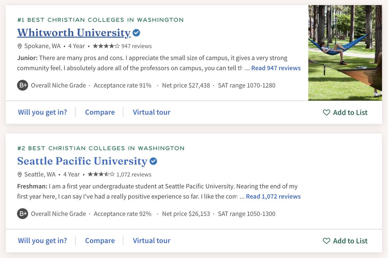
Task: Click location pin icon beside Seattle, WA
Action: pos(20,175)
